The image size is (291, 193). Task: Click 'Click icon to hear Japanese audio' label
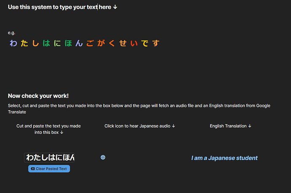[x=140, y=126]
